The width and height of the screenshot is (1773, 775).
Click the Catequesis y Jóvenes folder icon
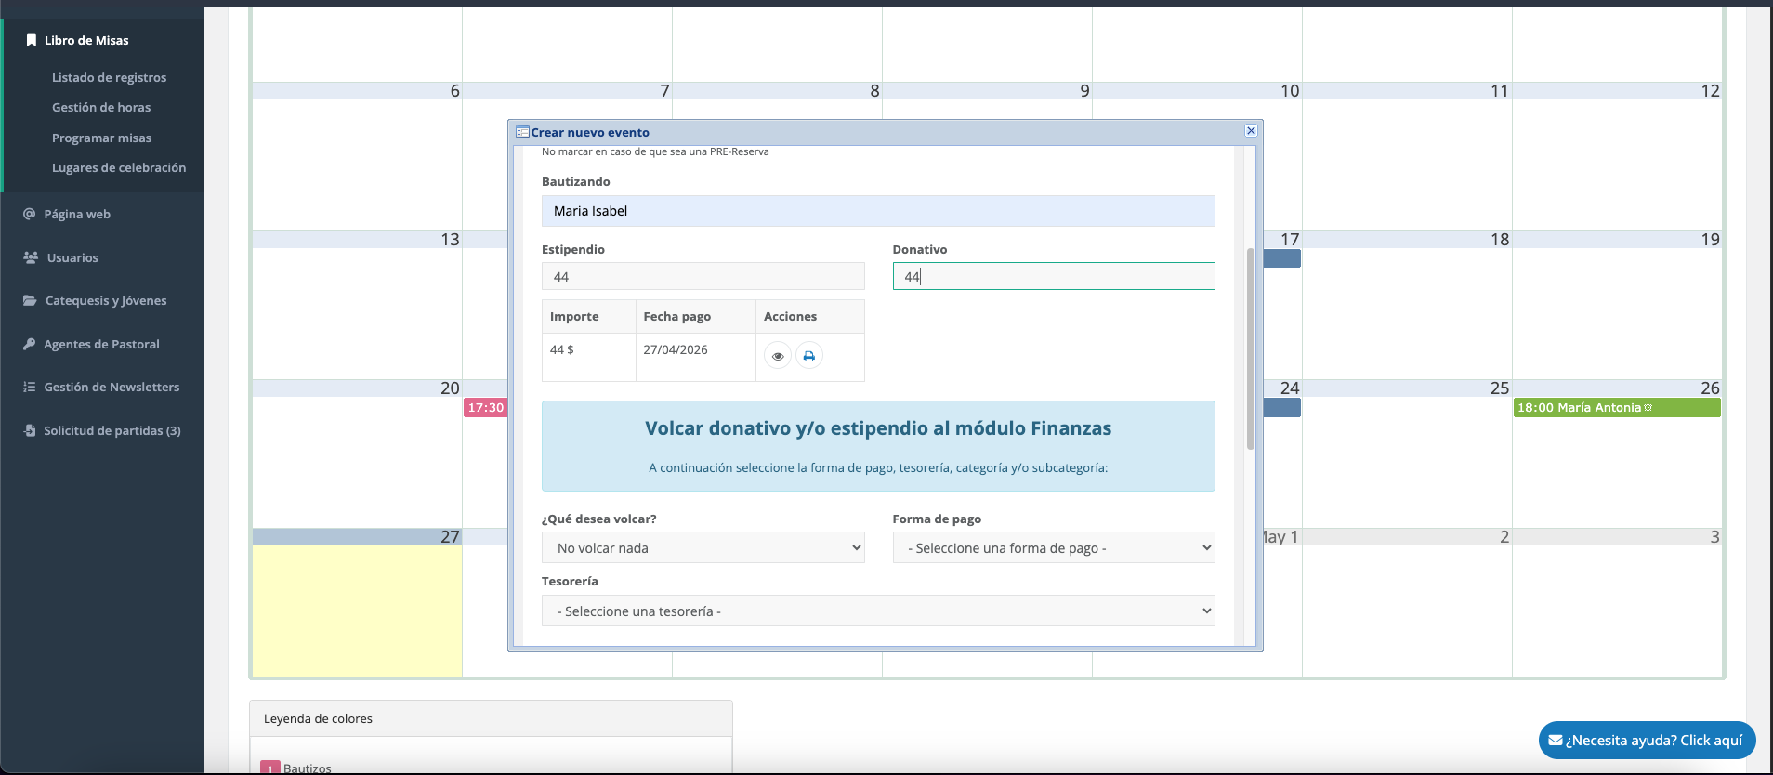click(x=30, y=300)
